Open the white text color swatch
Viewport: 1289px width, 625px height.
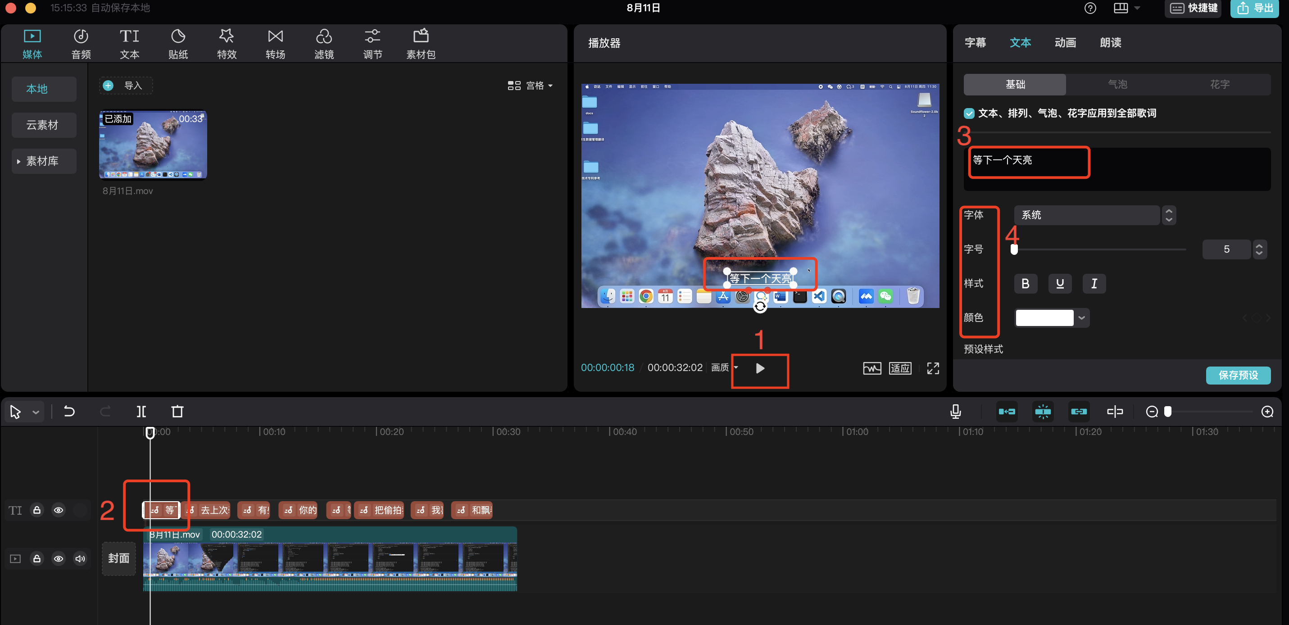[x=1044, y=318]
